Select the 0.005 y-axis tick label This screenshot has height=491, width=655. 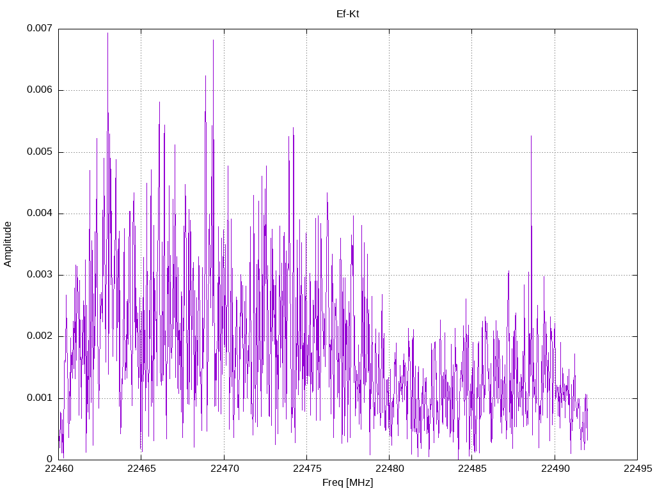pos(40,152)
